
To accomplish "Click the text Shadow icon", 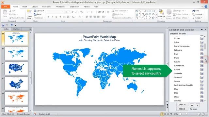I will coord(60,17).
